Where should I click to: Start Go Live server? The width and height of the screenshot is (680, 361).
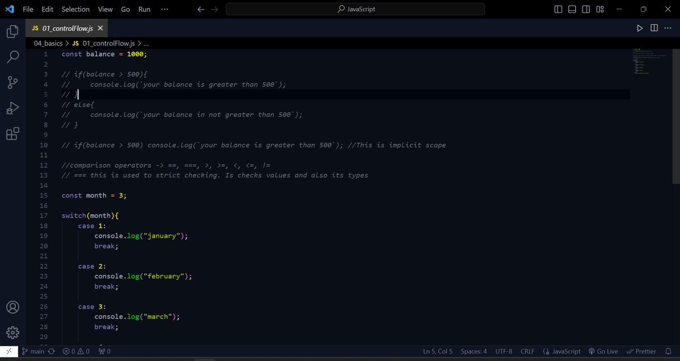tap(603, 351)
